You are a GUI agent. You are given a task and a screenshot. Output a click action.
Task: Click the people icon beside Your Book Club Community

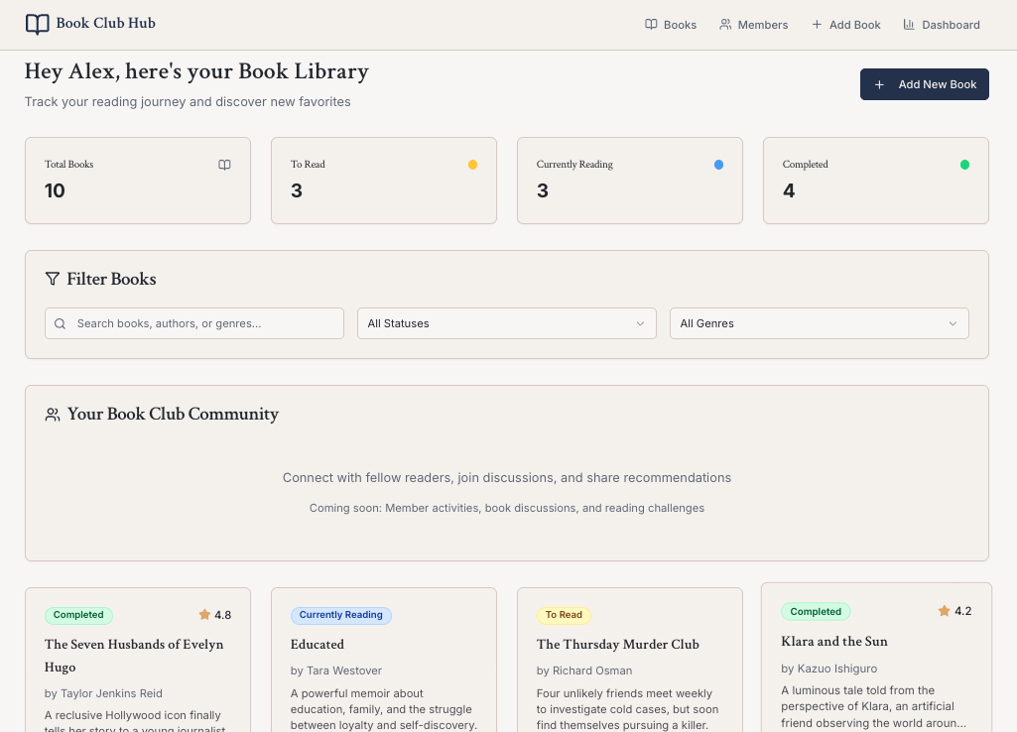(x=53, y=415)
